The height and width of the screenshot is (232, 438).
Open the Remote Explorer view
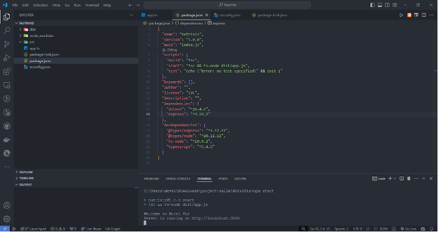click(x=7, y=85)
